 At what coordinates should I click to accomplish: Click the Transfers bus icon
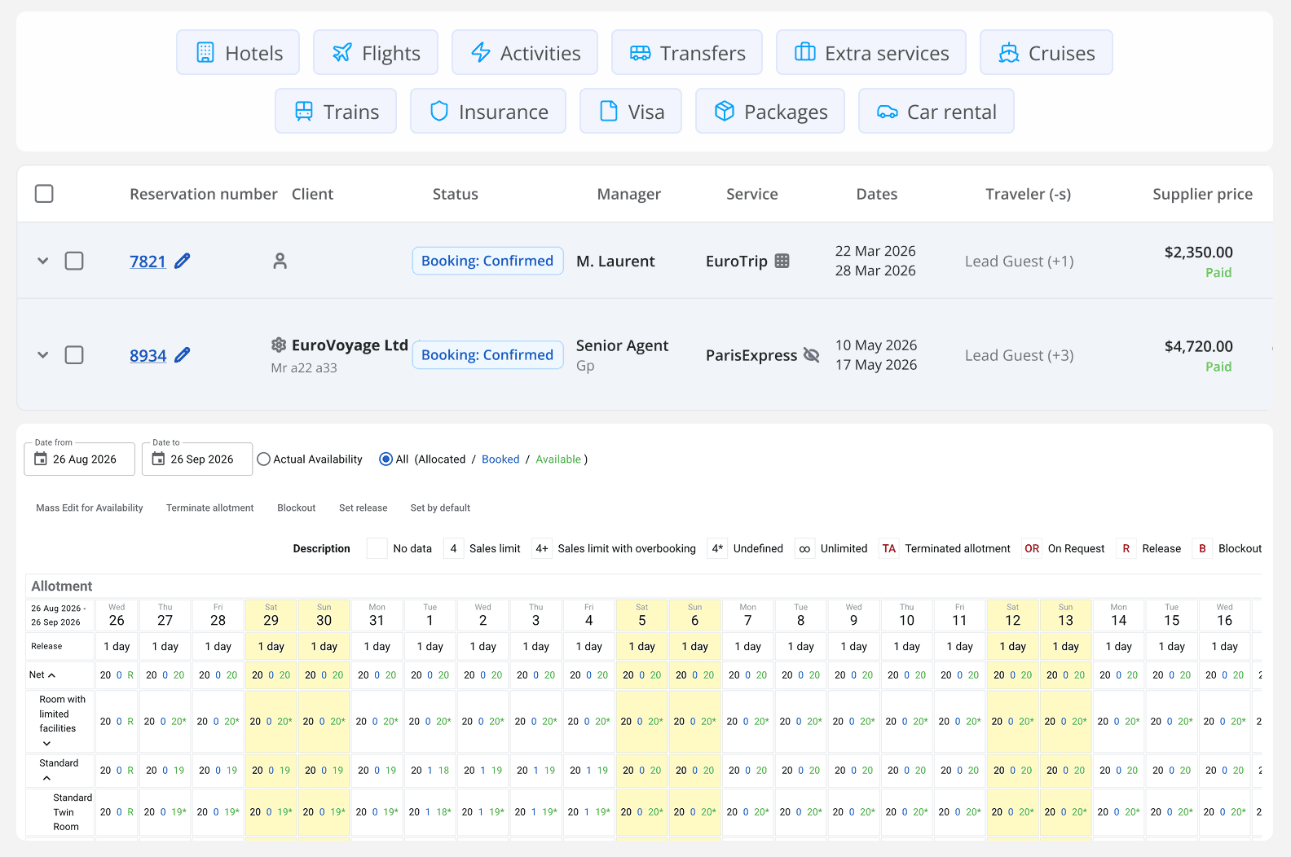641,53
